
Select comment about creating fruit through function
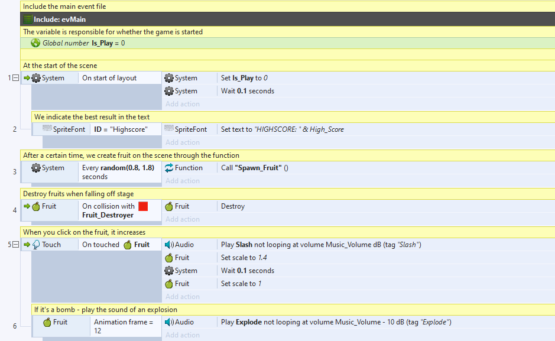point(287,155)
